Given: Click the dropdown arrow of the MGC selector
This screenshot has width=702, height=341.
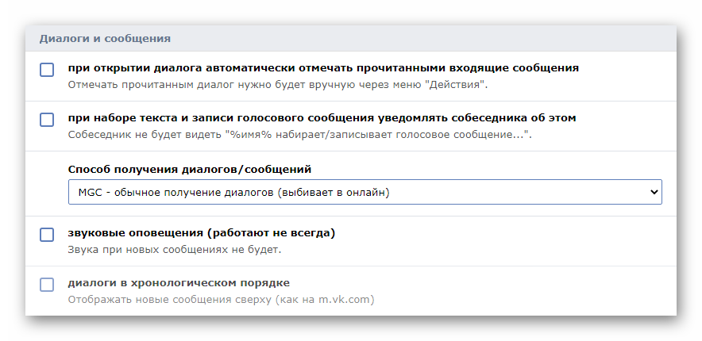Looking at the screenshot, I should click(x=654, y=192).
